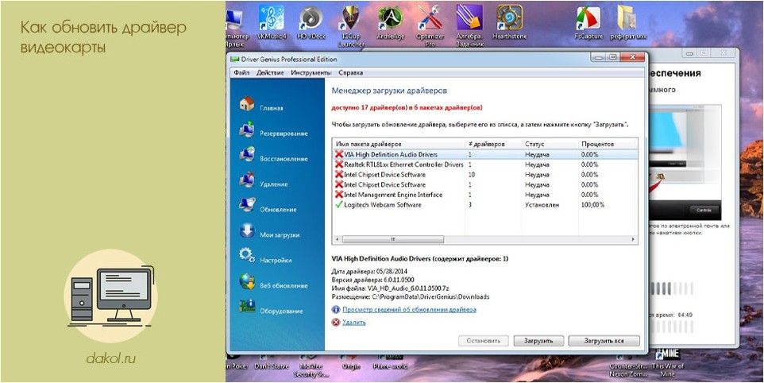Image resolution: width=764 pixels, height=383 pixels.
Task: Open the Алгебра Задачник desktop icon
Action: (x=469, y=26)
